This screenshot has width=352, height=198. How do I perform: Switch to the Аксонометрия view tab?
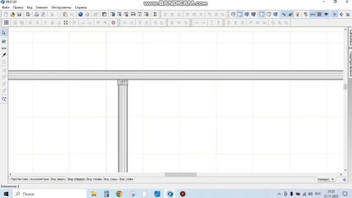tap(39, 179)
